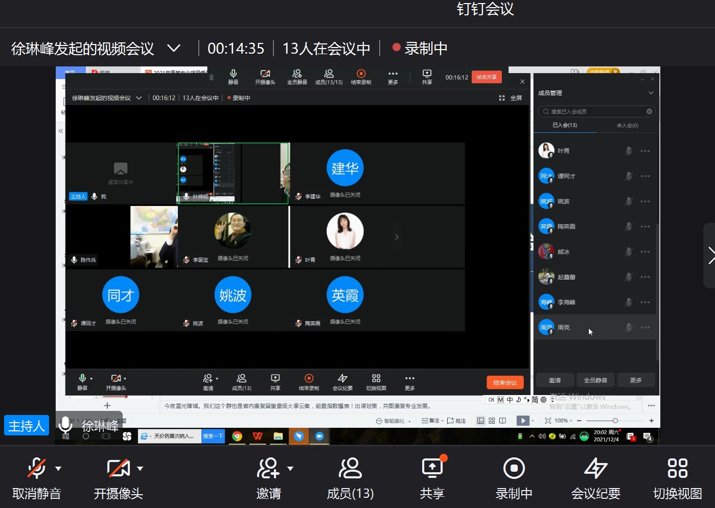Open 会议纪要 meeting minutes in bottom bar
This screenshot has width=715, height=508.
tap(595, 468)
